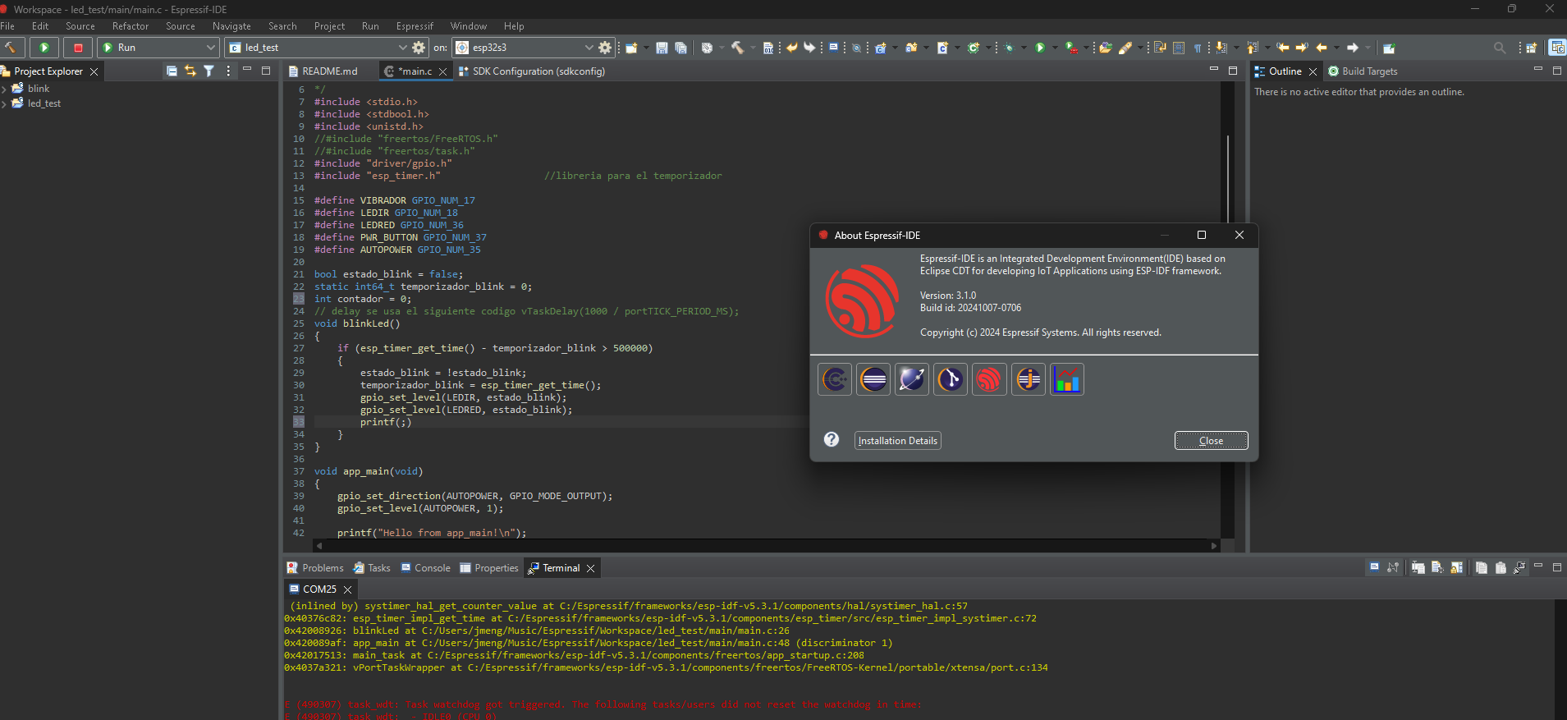Screen dimensions: 1567x720
Task: Open the Build Targets tab
Action: pyautogui.click(x=1363, y=71)
